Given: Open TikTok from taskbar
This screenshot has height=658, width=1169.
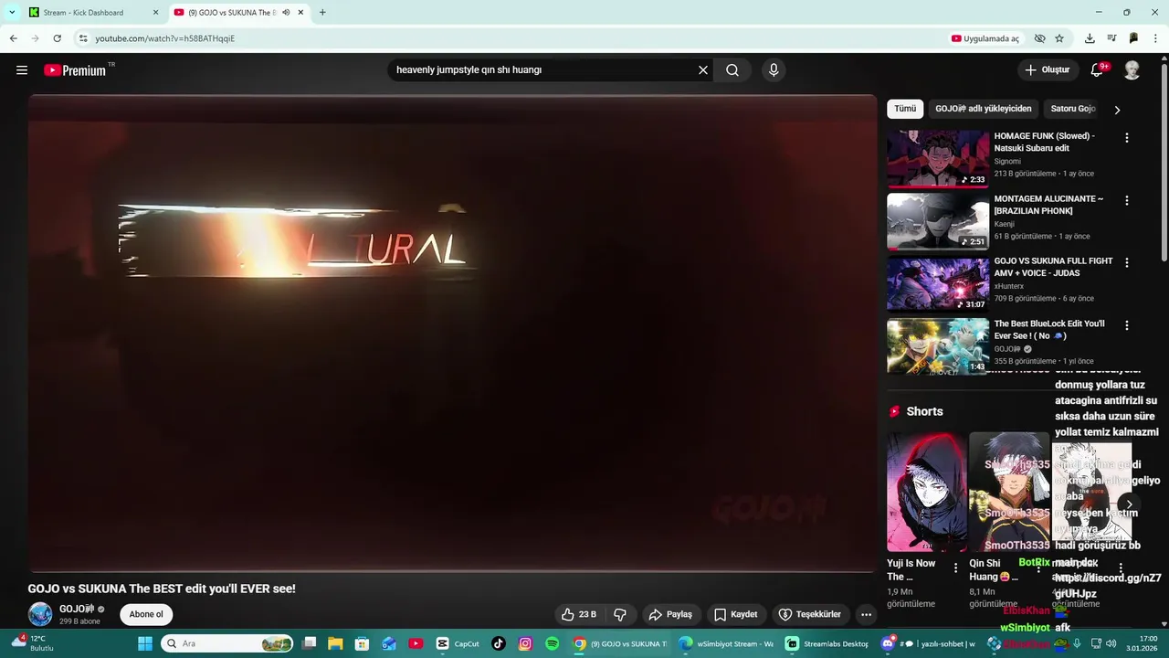Looking at the screenshot, I should click(x=499, y=643).
